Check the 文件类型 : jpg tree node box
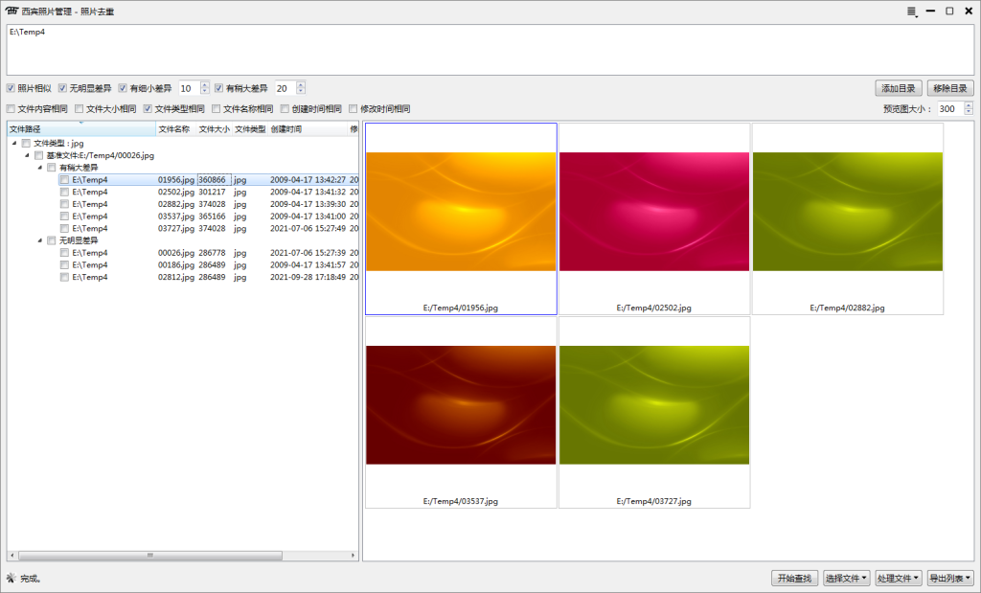This screenshot has width=981, height=593. pyautogui.click(x=26, y=144)
